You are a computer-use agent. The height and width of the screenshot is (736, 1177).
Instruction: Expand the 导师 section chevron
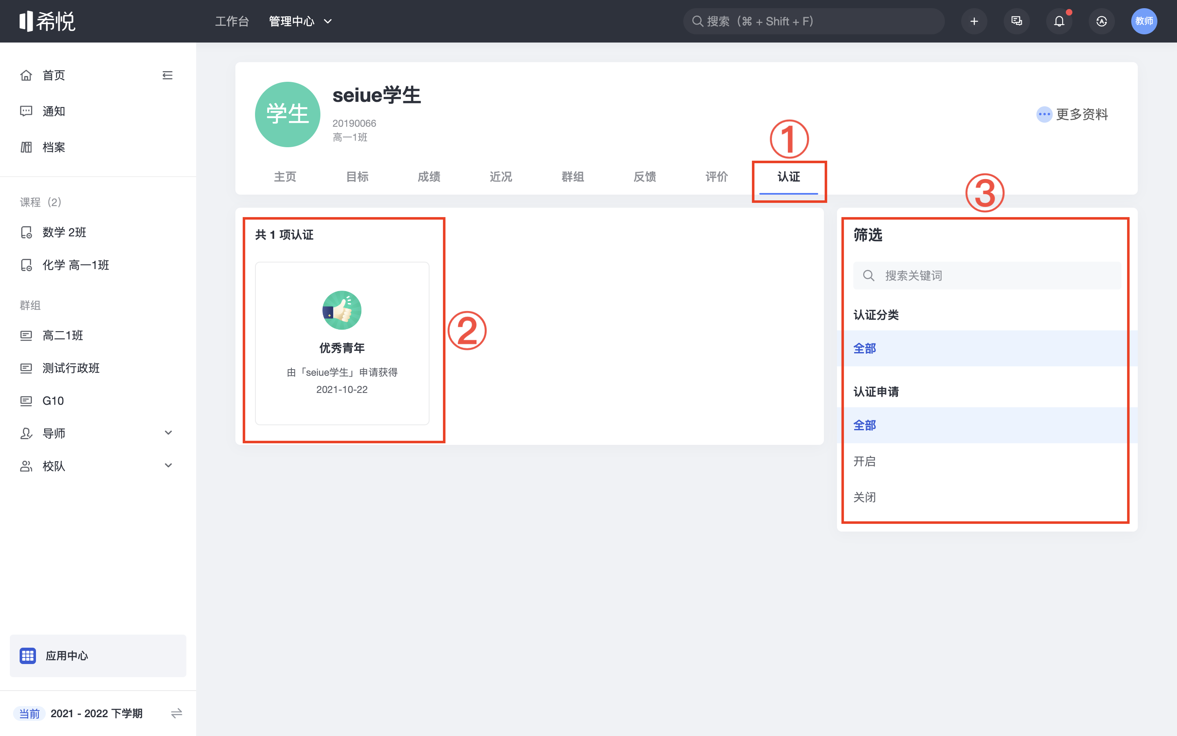[x=168, y=433]
